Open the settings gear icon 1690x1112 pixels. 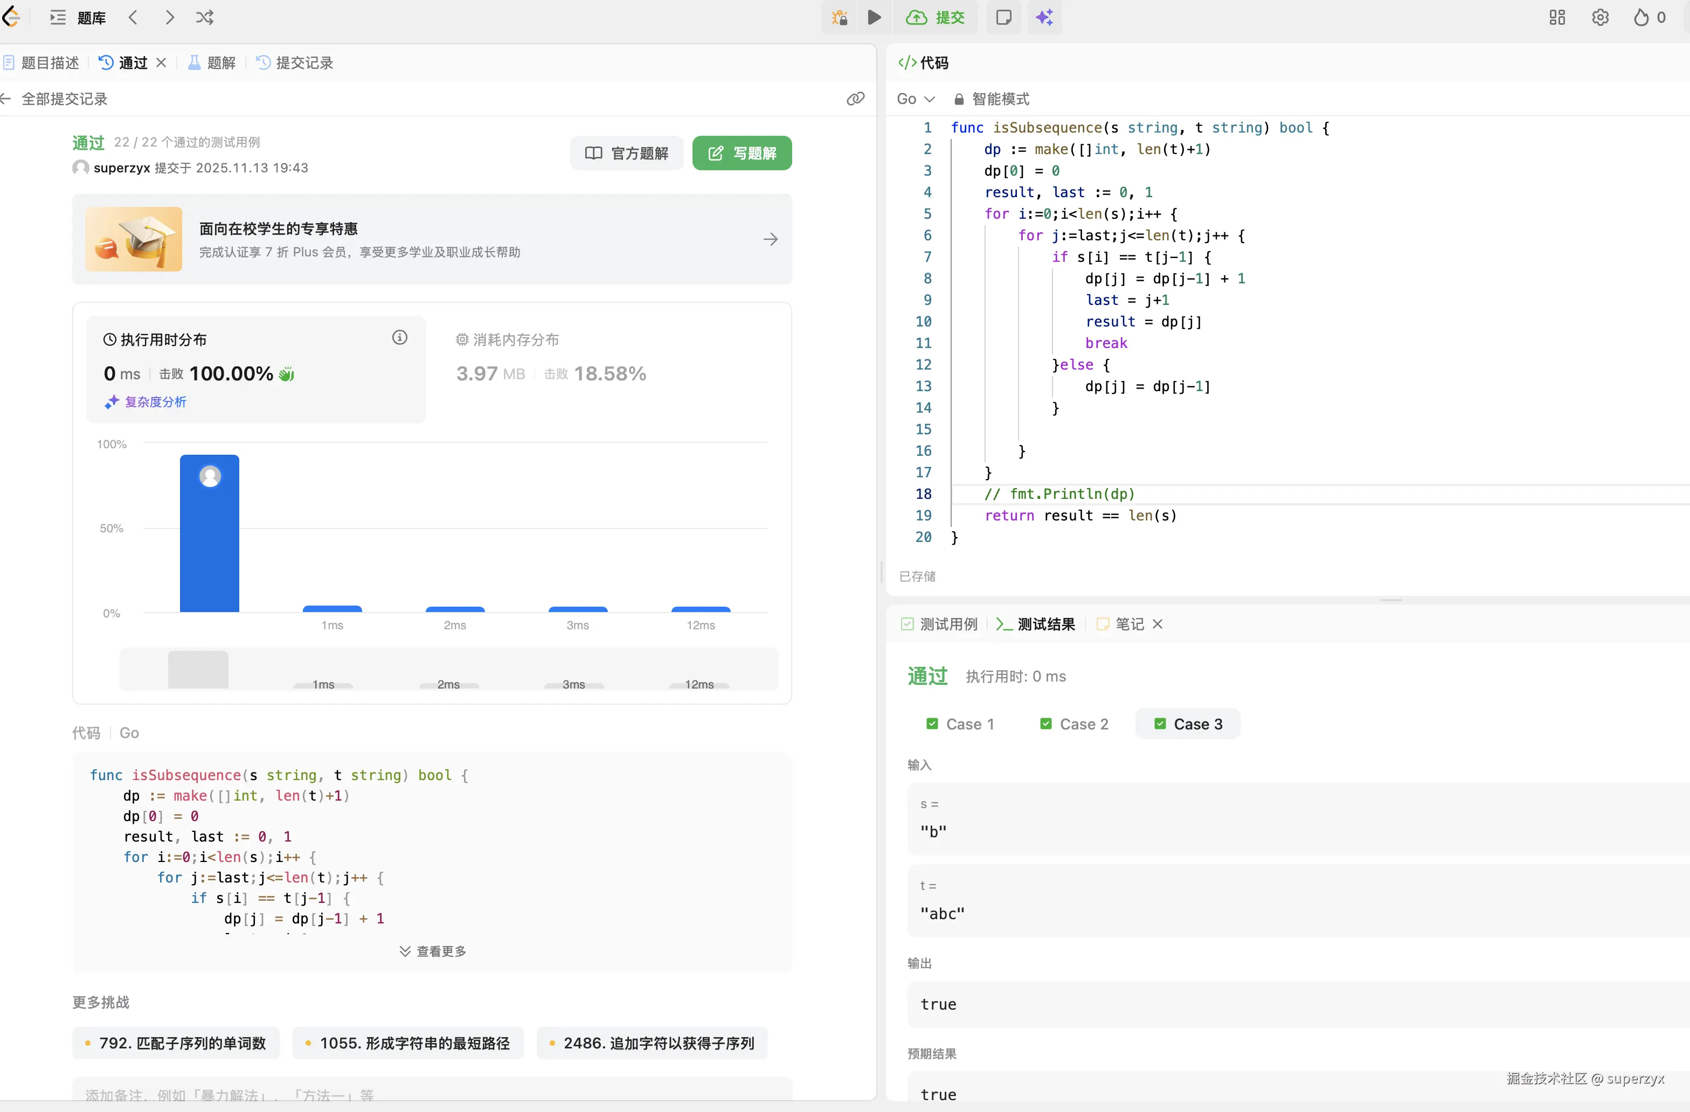pos(1600,18)
